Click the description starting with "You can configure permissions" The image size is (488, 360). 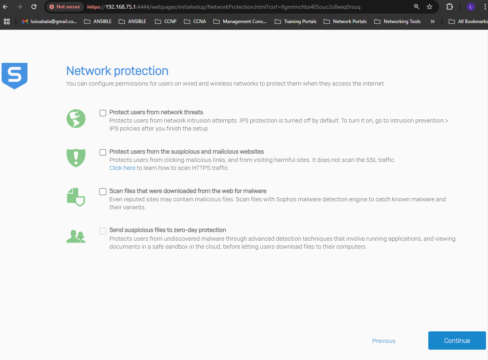click(225, 84)
